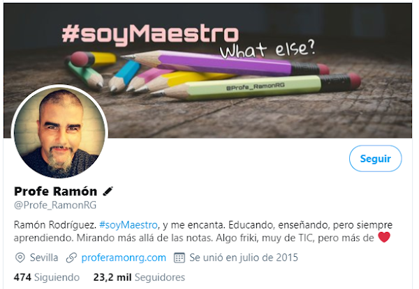Visit the proferamonrg.com website link

tap(124, 258)
